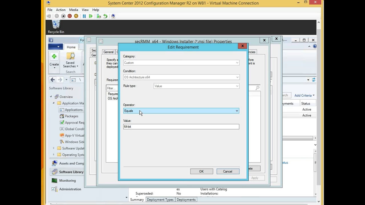
Task: Pause the virtual machine
Action: (84, 16)
